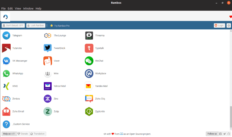Click the vertical scrollbar thumb
This screenshot has height=137, width=232.
coord(231,117)
